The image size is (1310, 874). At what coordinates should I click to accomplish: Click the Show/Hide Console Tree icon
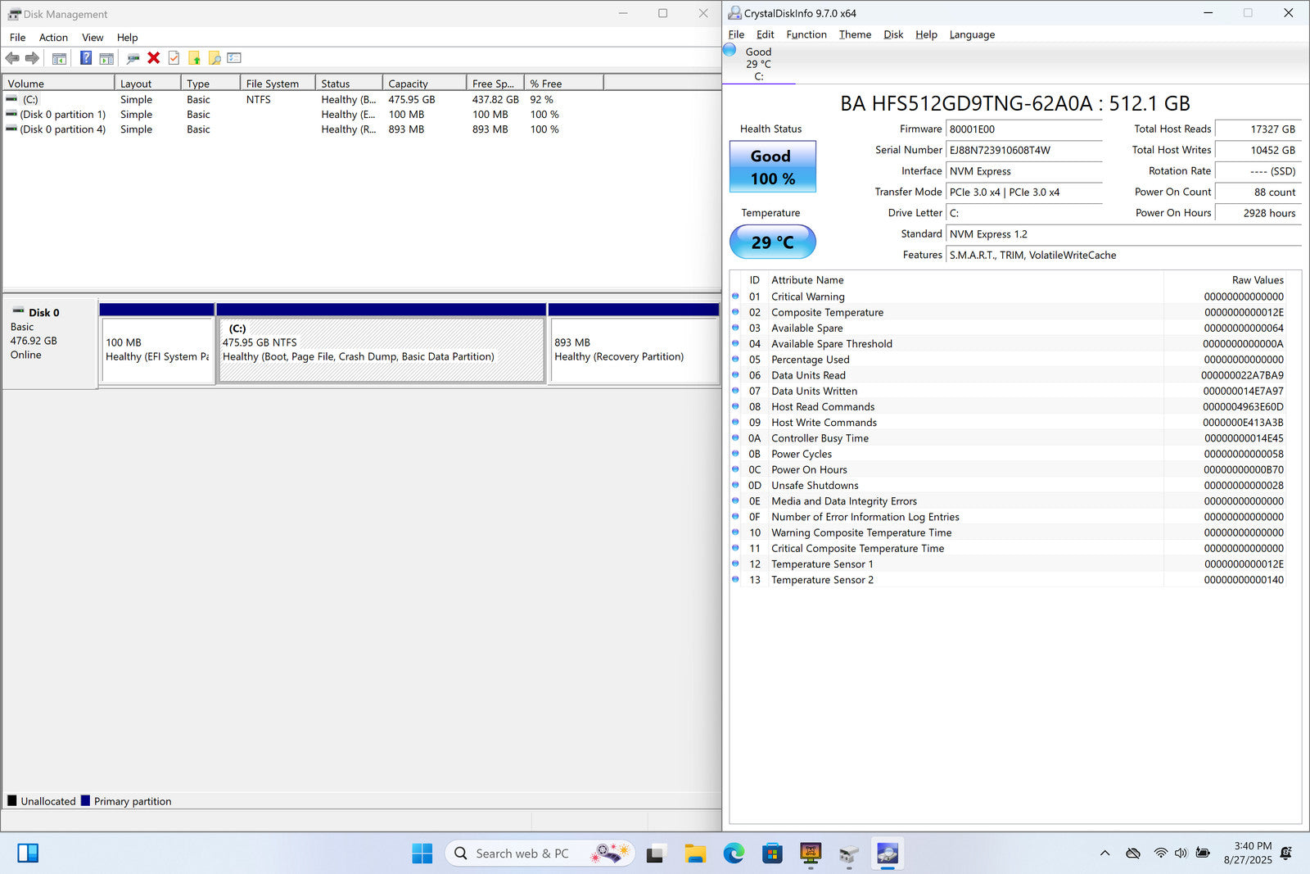(x=59, y=58)
